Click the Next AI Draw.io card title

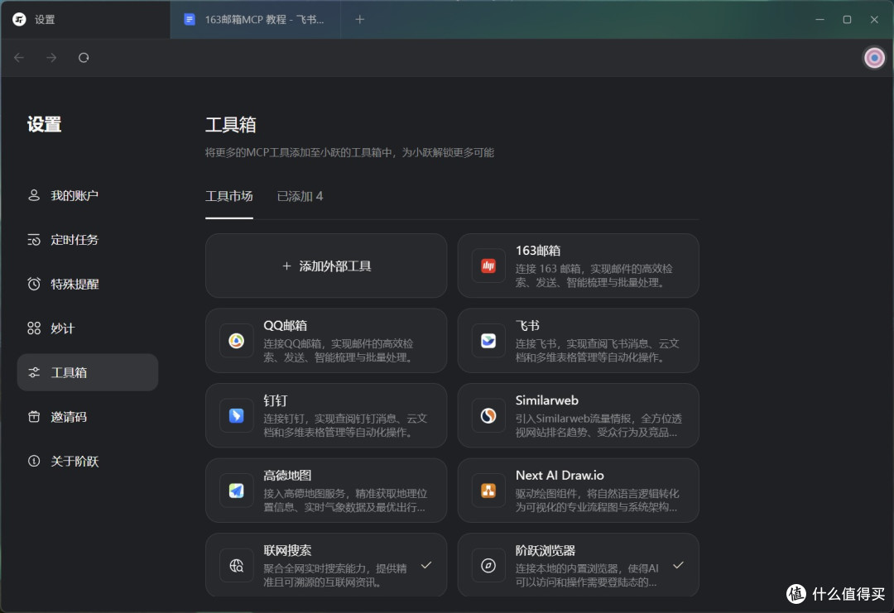pyautogui.click(x=560, y=475)
